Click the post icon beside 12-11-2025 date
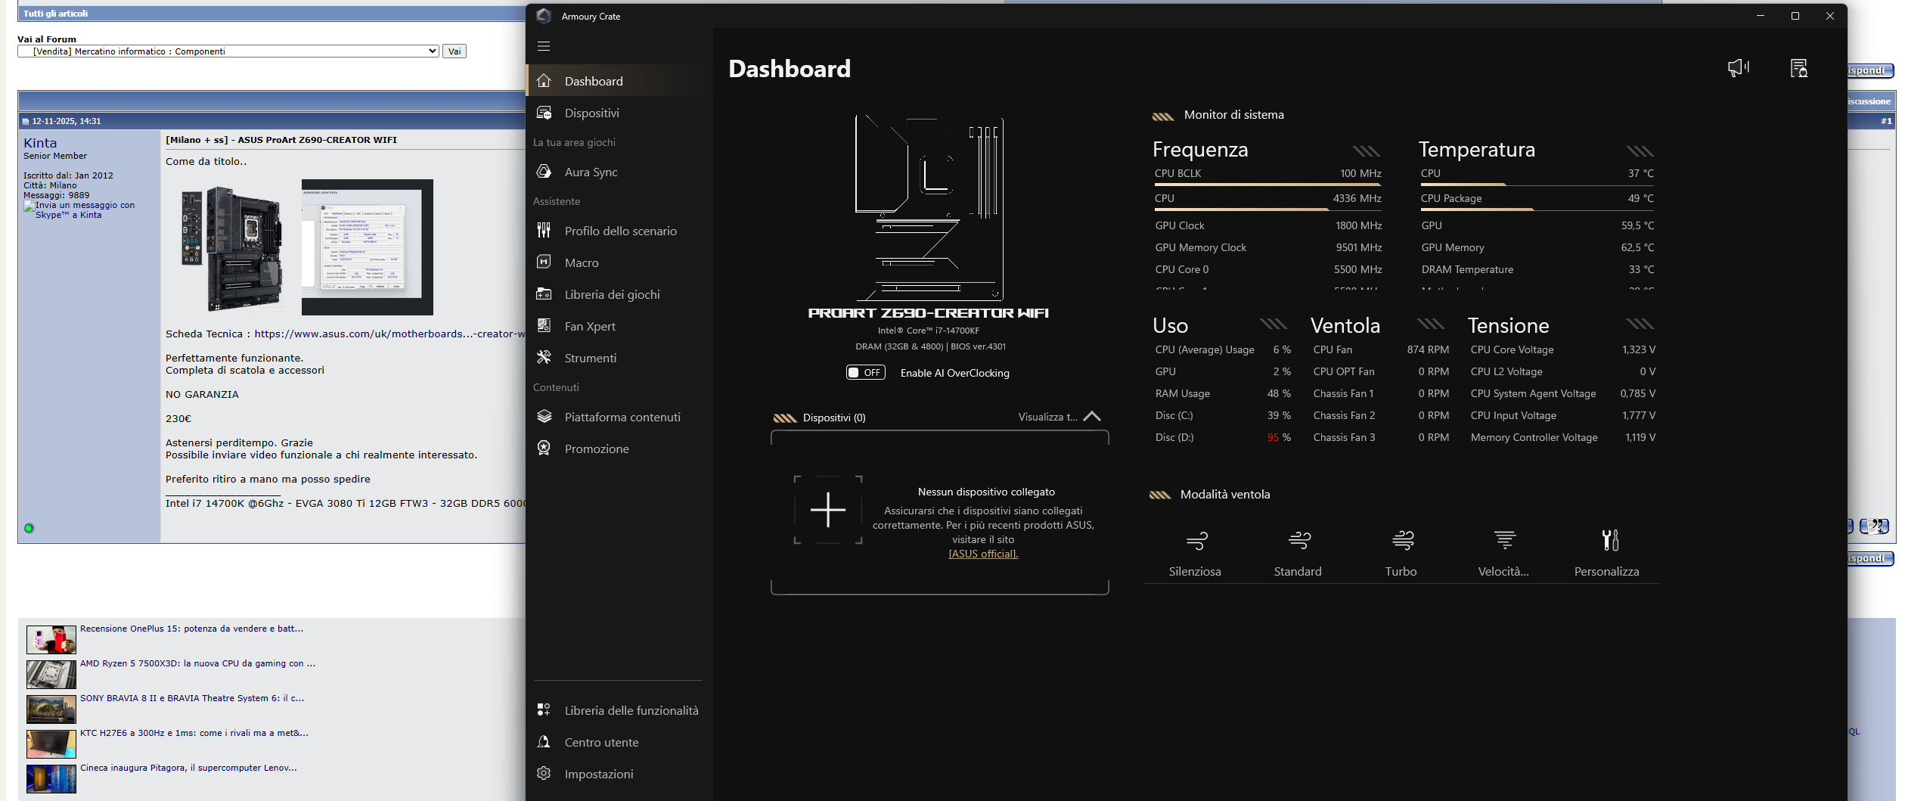This screenshot has height=801, width=1905. coord(26,121)
